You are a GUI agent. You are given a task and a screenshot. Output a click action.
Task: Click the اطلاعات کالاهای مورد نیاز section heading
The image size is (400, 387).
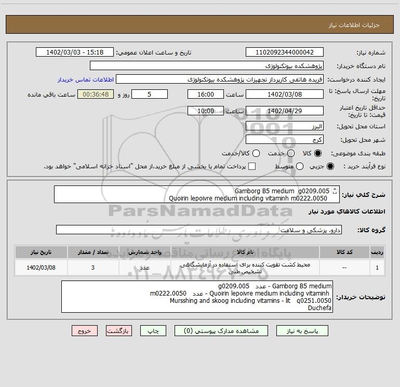point(347,211)
